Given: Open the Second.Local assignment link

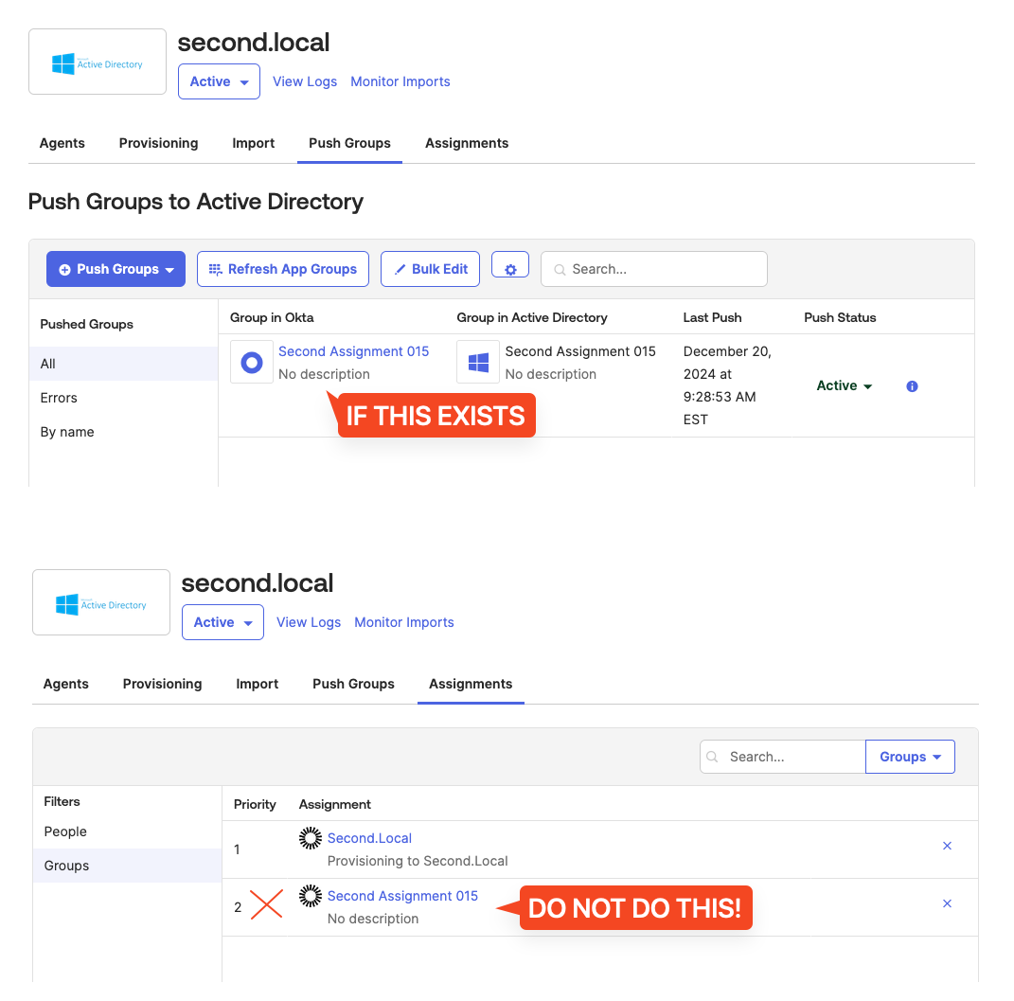Looking at the screenshot, I should click(369, 838).
